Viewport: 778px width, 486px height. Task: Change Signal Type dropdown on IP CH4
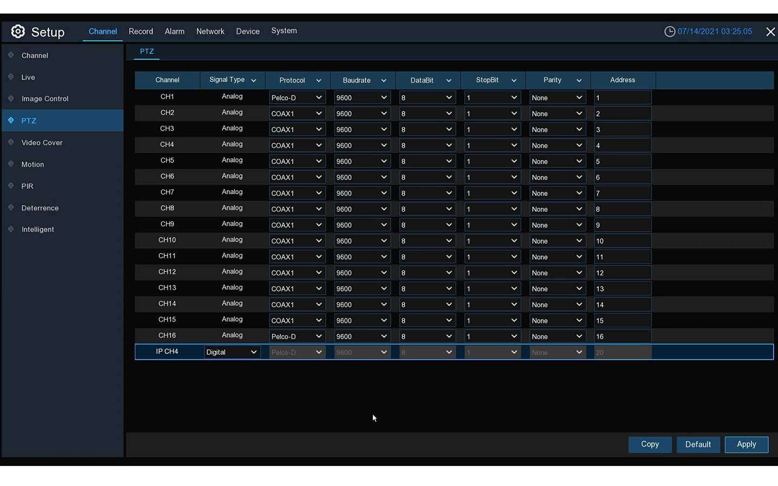231,352
